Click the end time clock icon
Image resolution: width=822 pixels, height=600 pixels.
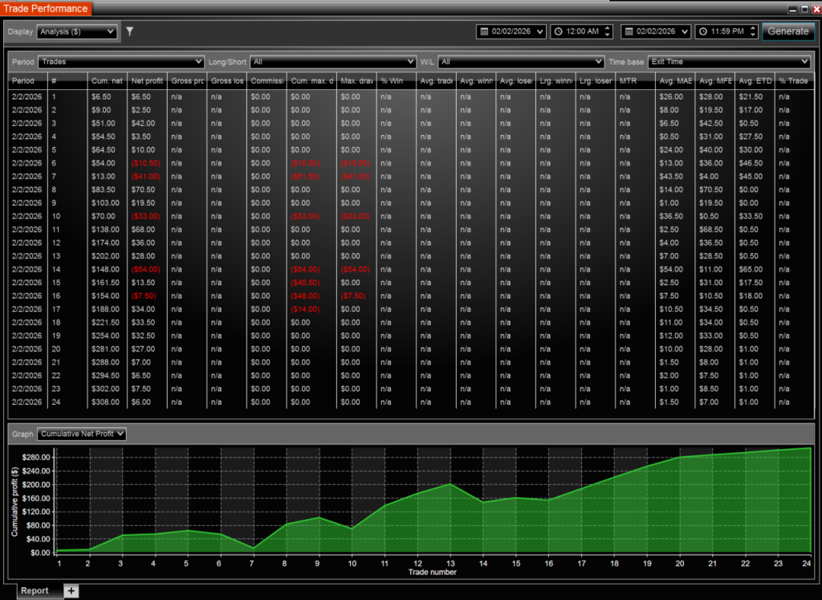tap(703, 31)
